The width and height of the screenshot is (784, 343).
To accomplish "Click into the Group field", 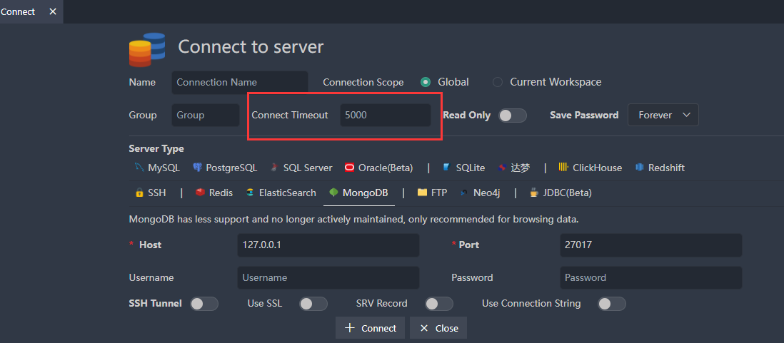I will (x=206, y=116).
